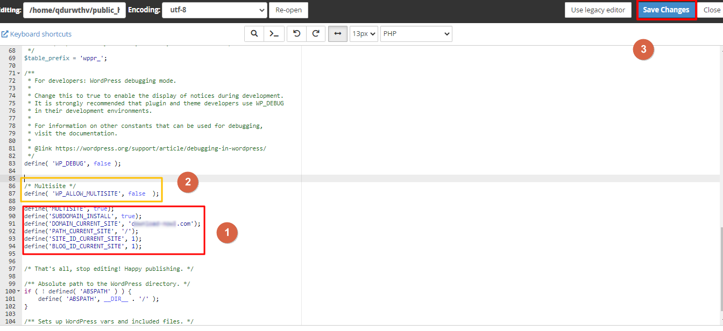Click the command prompt icon in toolbar
This screenshot has width=723, height=331.
pyautogui.click(x=274, y=33)
